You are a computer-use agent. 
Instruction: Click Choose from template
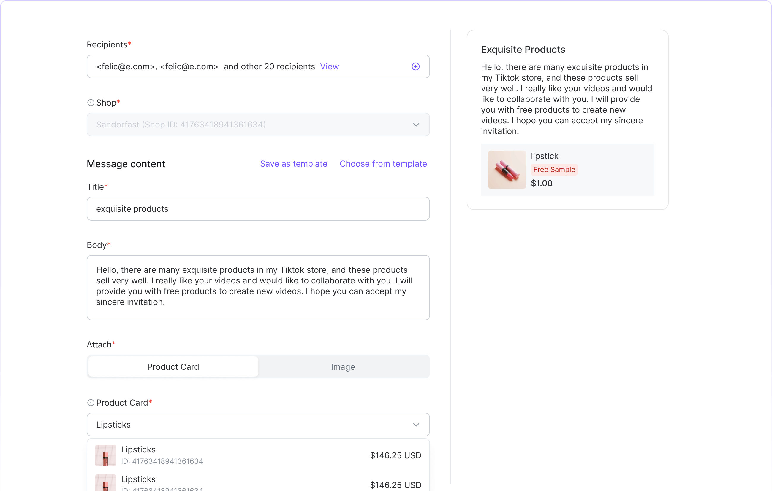(383, 164)
